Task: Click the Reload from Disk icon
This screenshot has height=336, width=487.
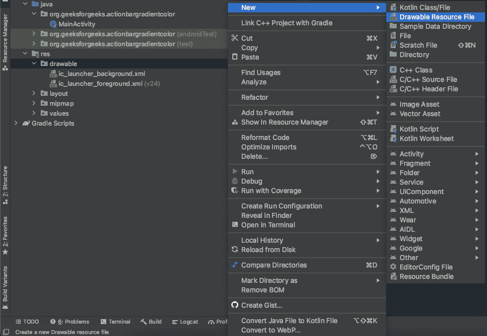Action: 235,250
